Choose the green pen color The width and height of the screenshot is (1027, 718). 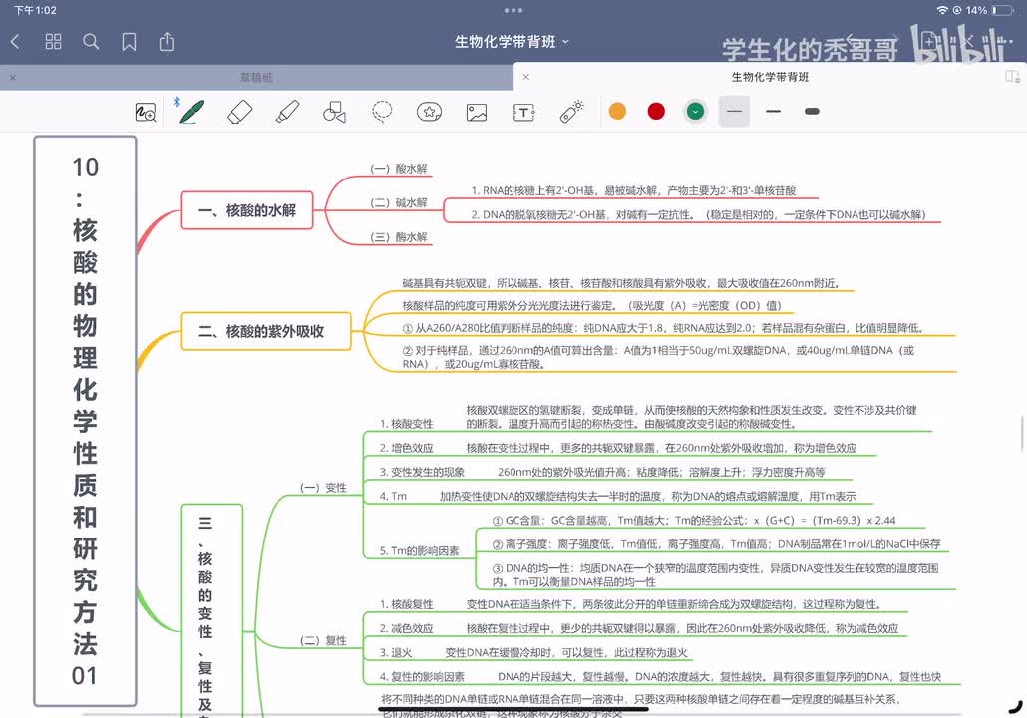pos(696,112)
